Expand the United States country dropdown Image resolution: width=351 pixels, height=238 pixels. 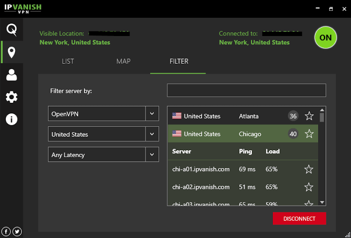[152, 134]
